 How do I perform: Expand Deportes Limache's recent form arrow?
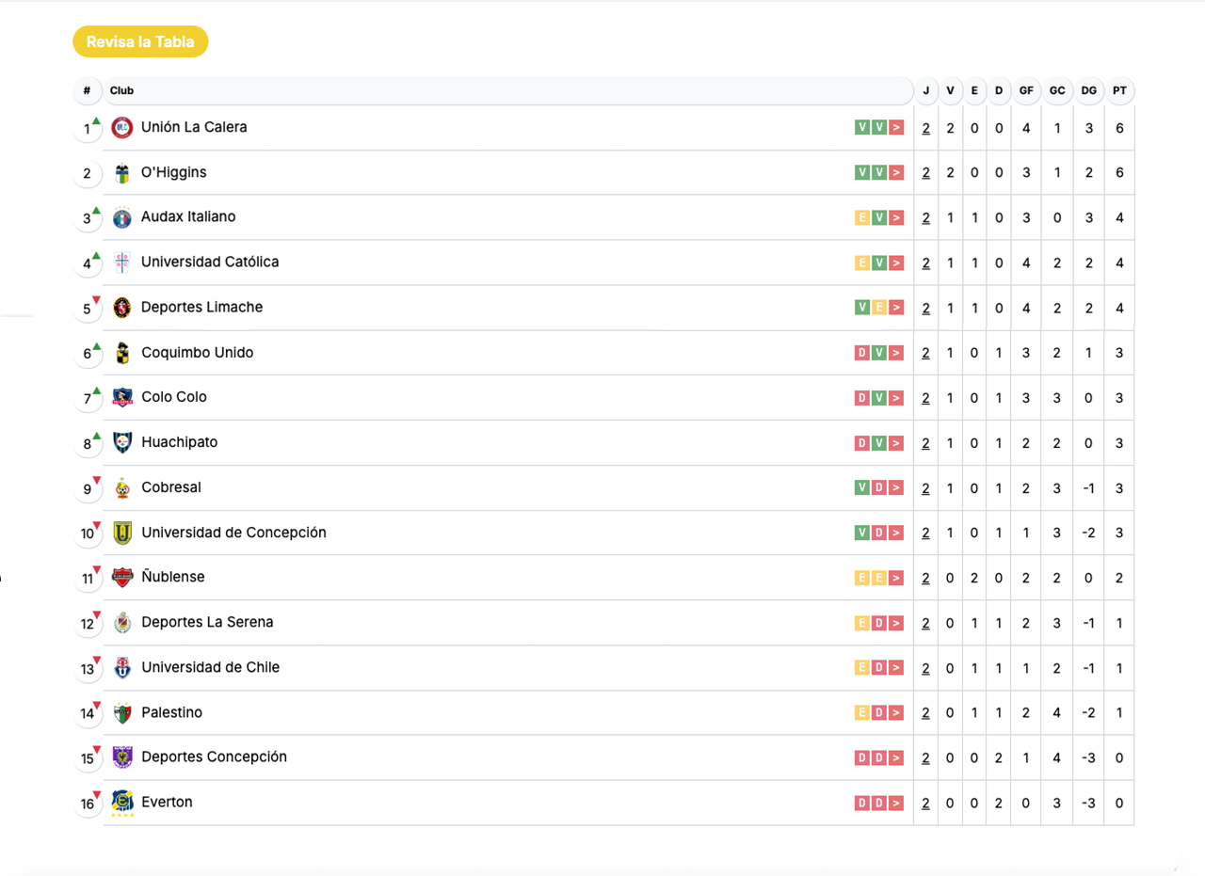click(x=896, y=308)
